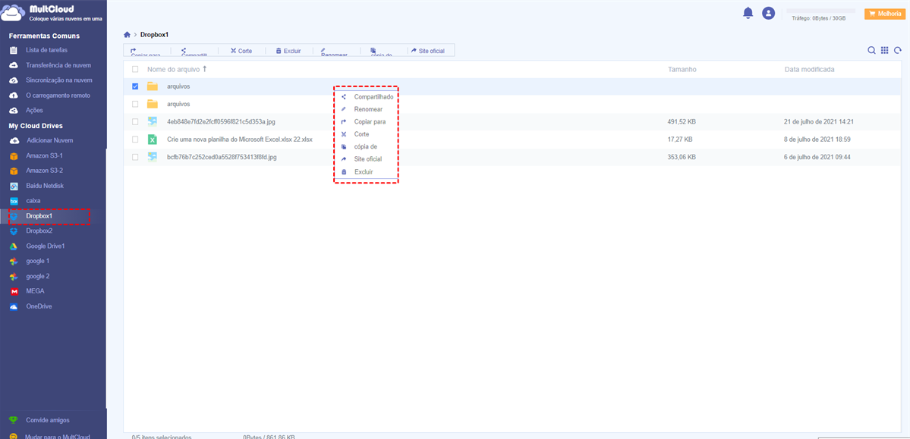This screenshot has width=910, height=439.
Task: Click Adicionar Nuvem
Action: pyautogui.click(x=50, y=140)
